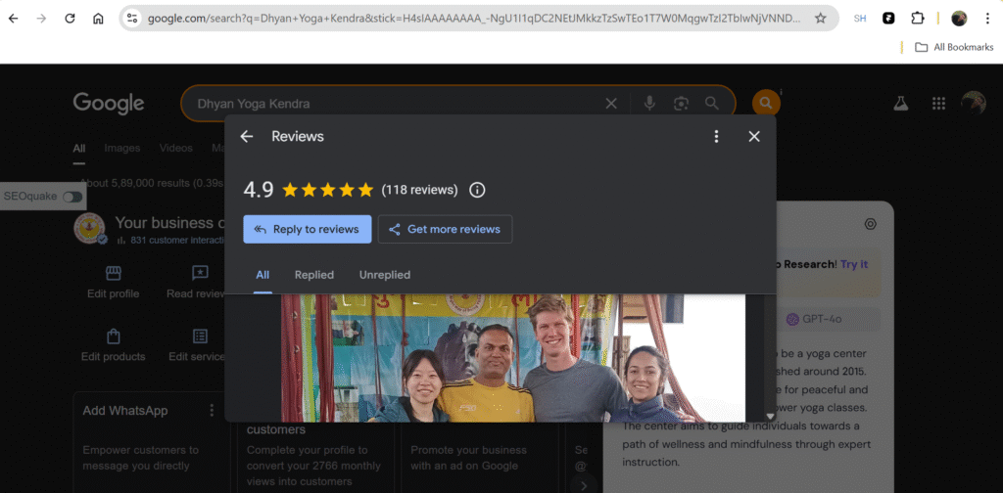
Task: Start voice search with the microphone icon
Action: [649, 103]
